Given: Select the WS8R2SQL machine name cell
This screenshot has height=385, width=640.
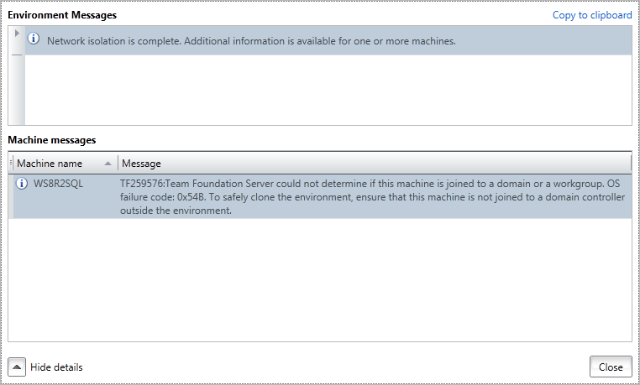Looking at the screenshot, I should tap(58, 184).
